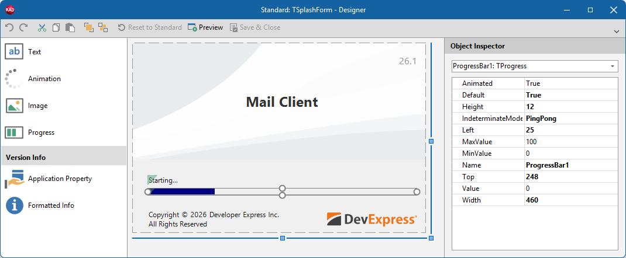
Task: Click the Object Inspector panel header
Action: [535, 46]
